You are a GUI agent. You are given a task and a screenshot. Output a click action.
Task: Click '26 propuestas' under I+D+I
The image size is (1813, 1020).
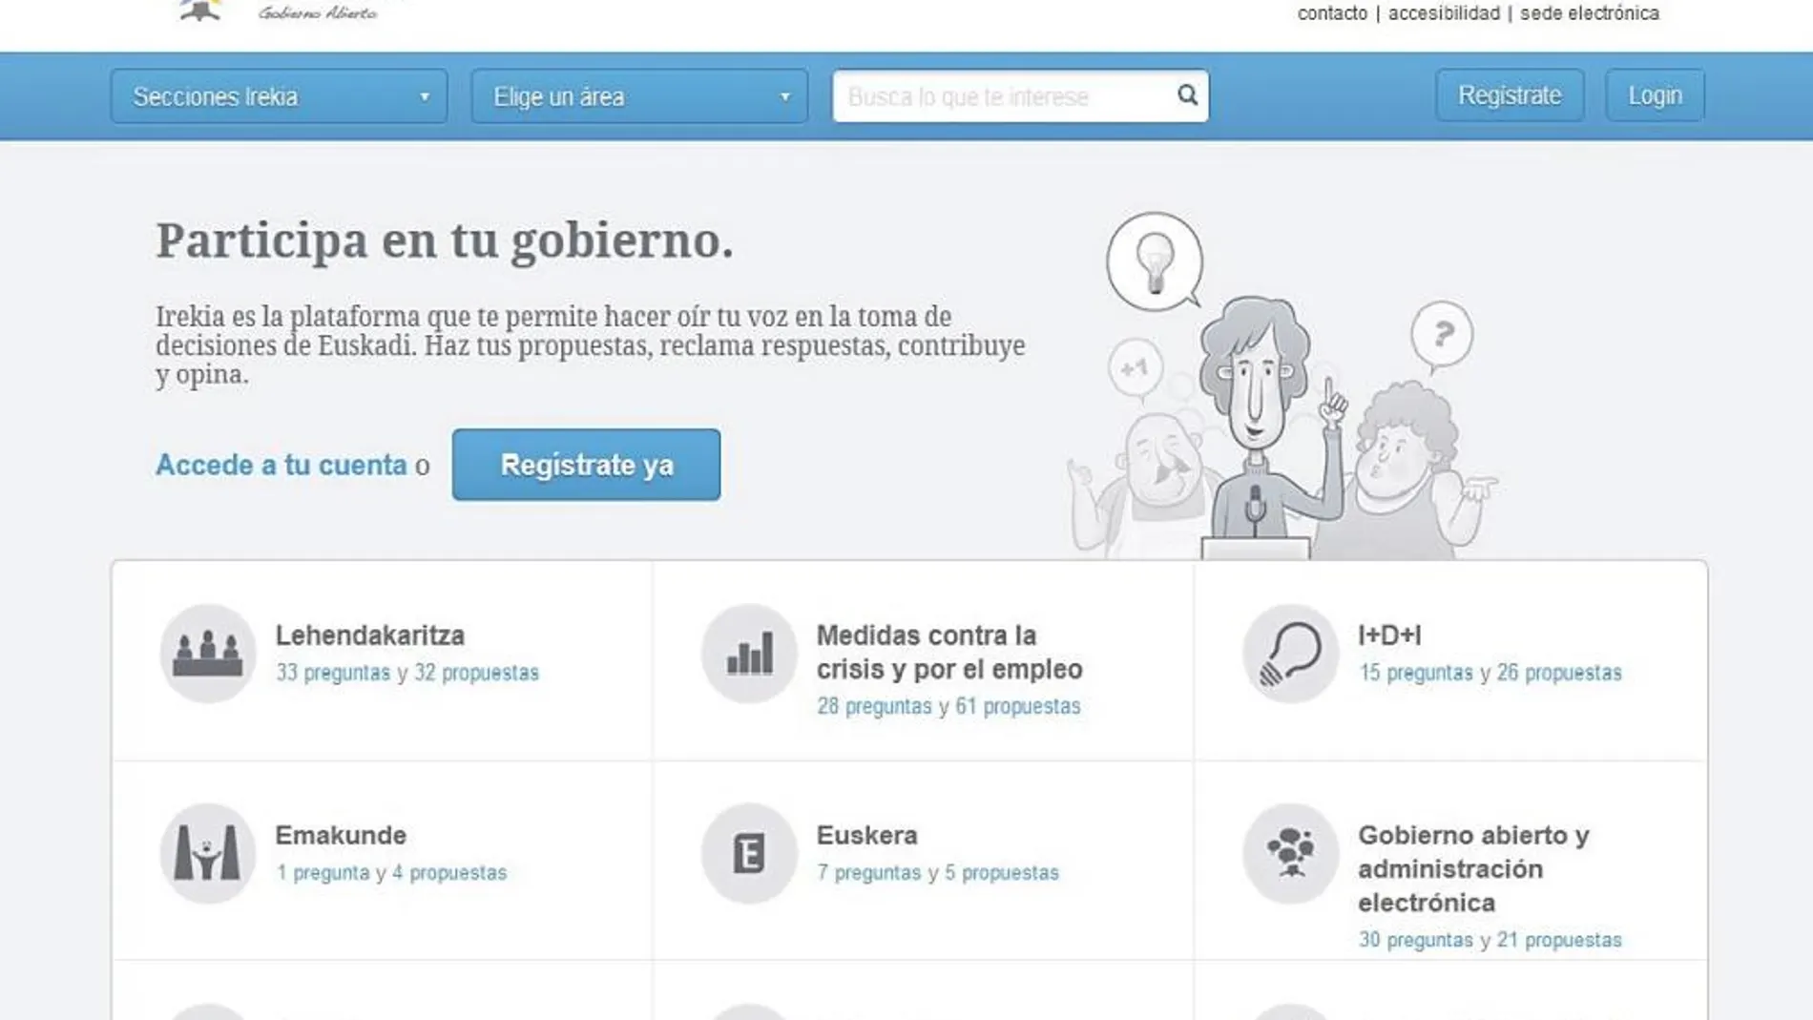click(1559, 673)
